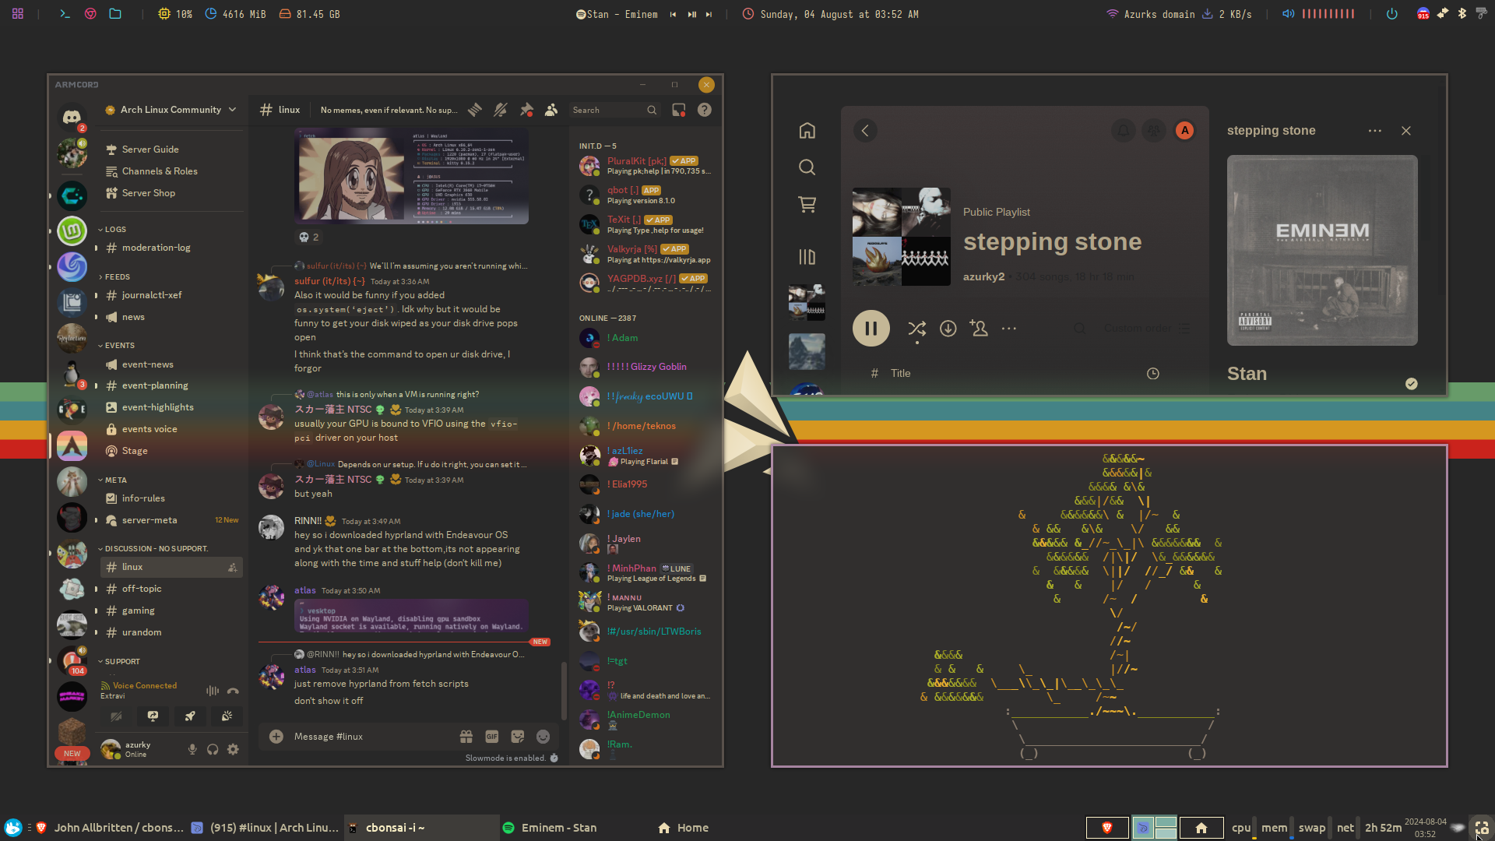
Task: Open the off-topic channel
Action: click(x=171, y=589)
